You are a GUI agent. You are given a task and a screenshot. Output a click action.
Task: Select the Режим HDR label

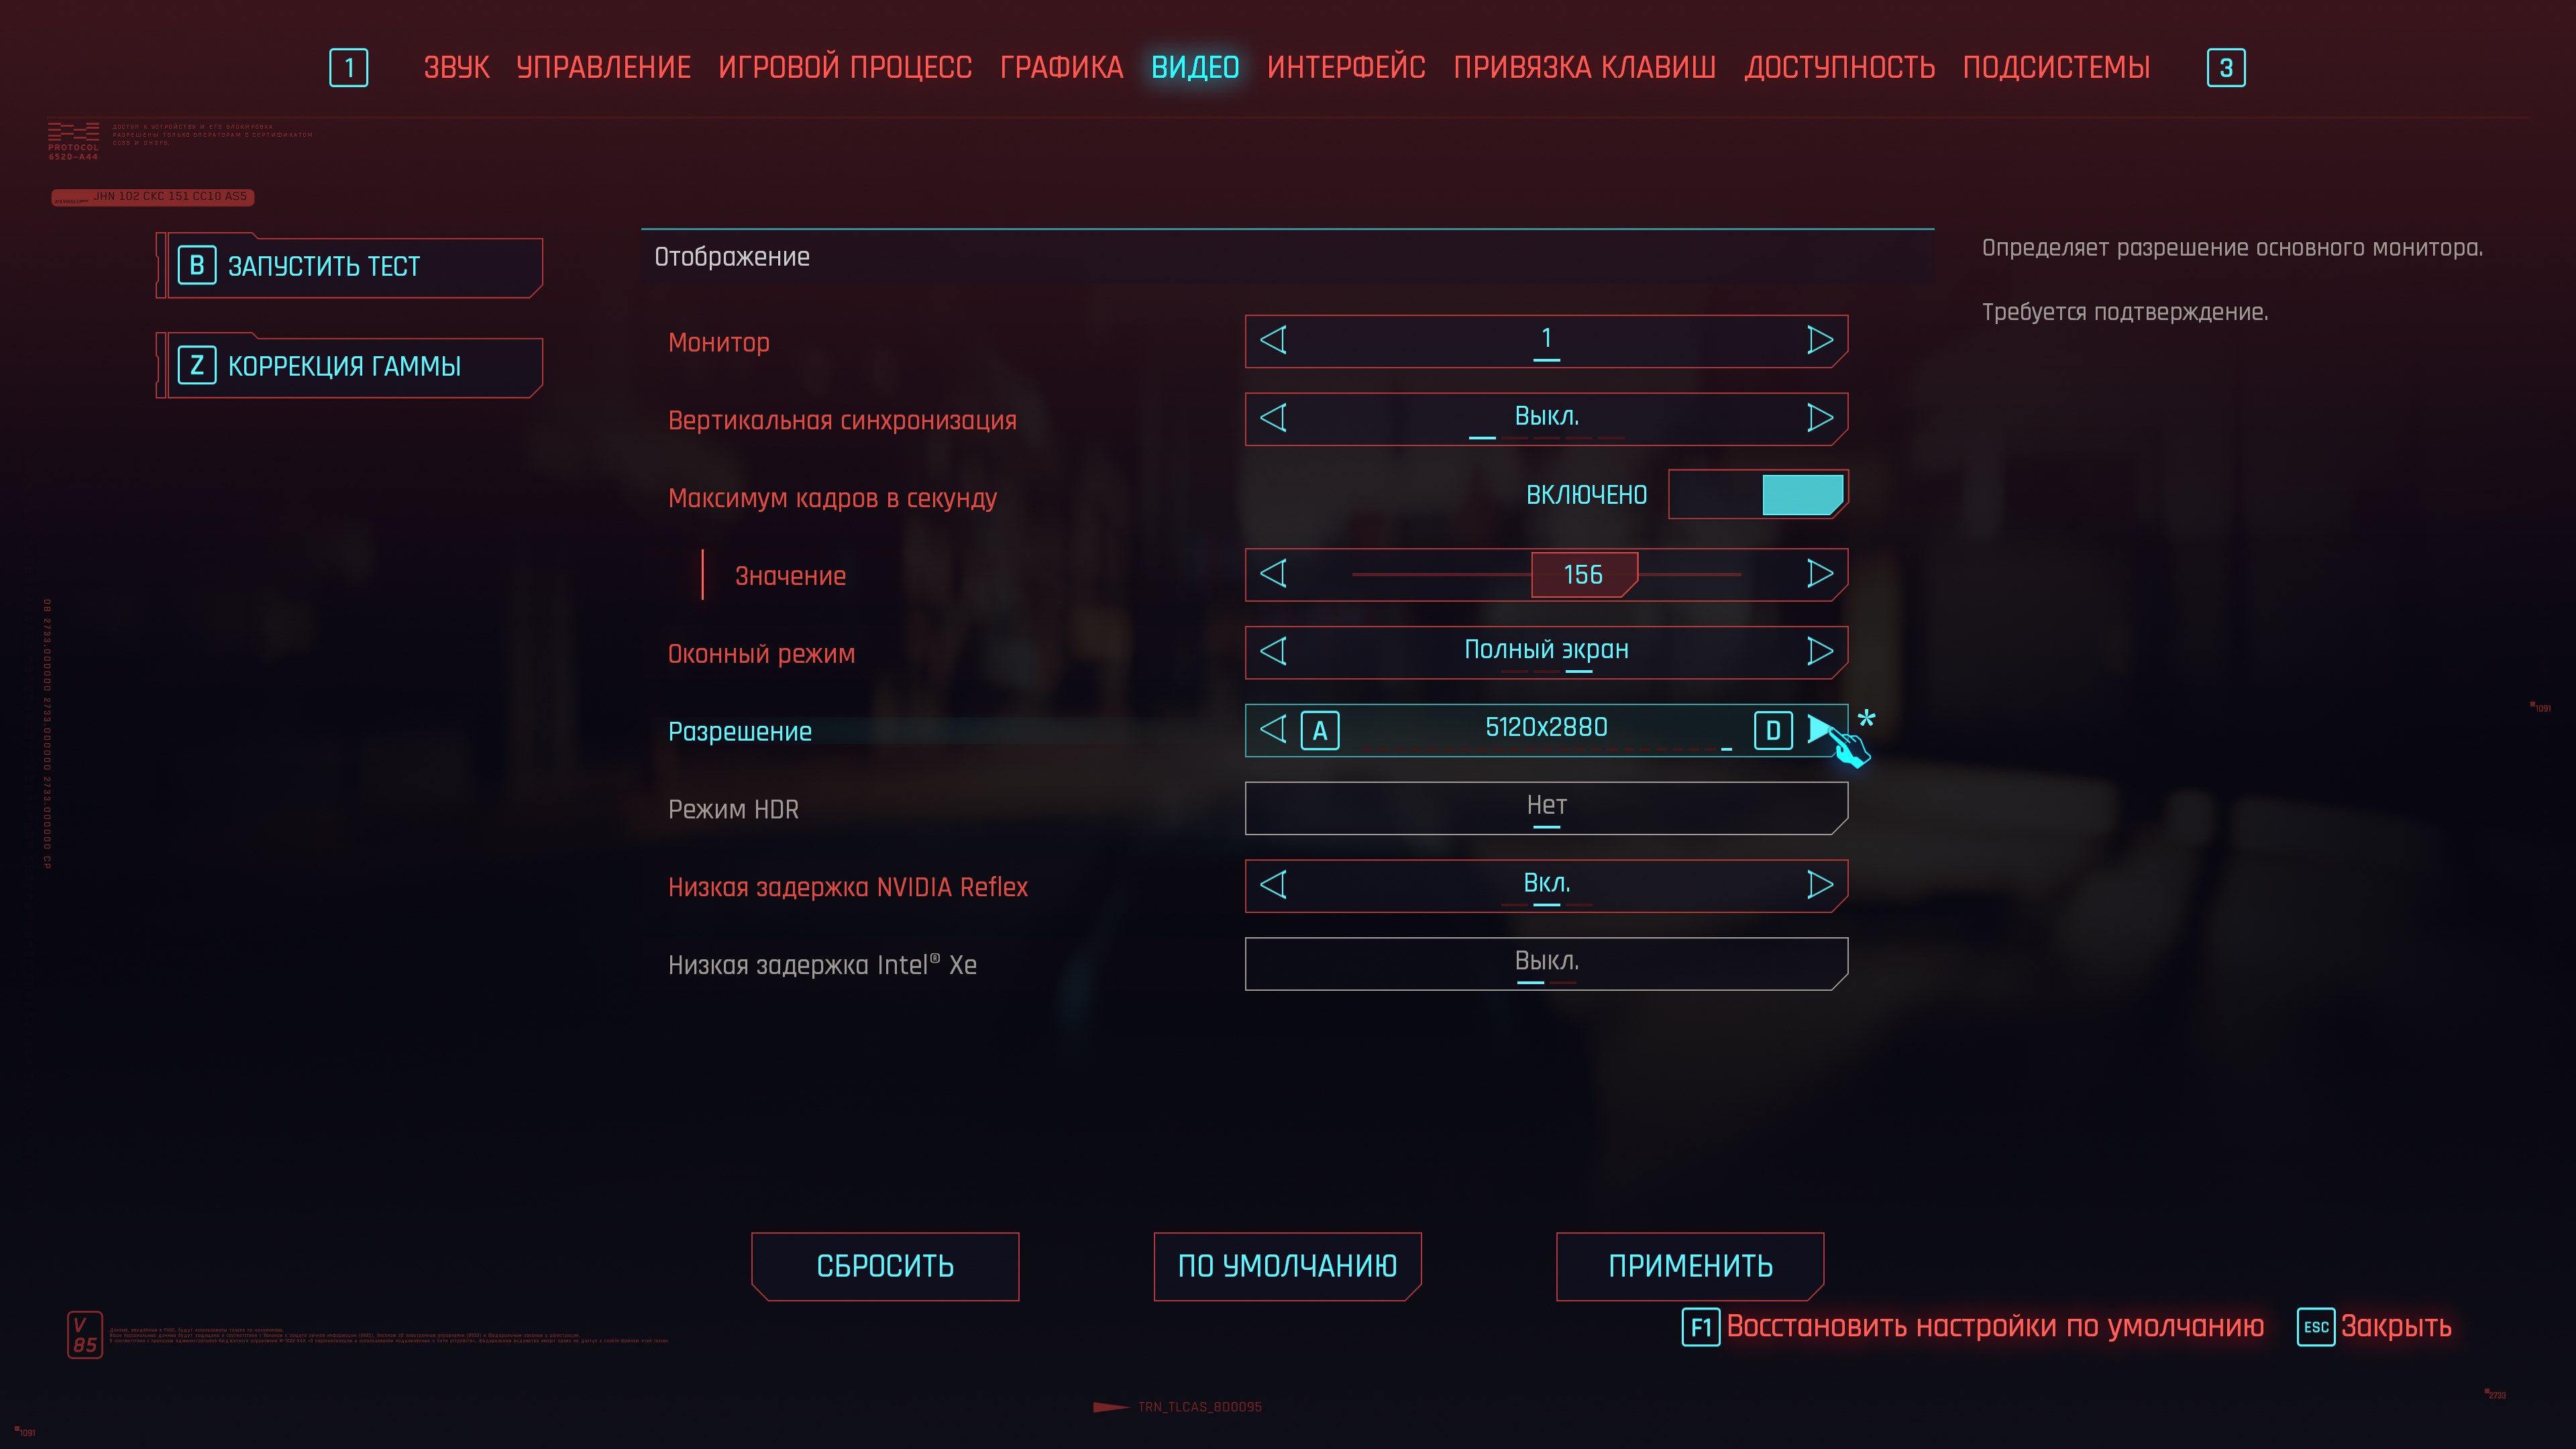734,810
